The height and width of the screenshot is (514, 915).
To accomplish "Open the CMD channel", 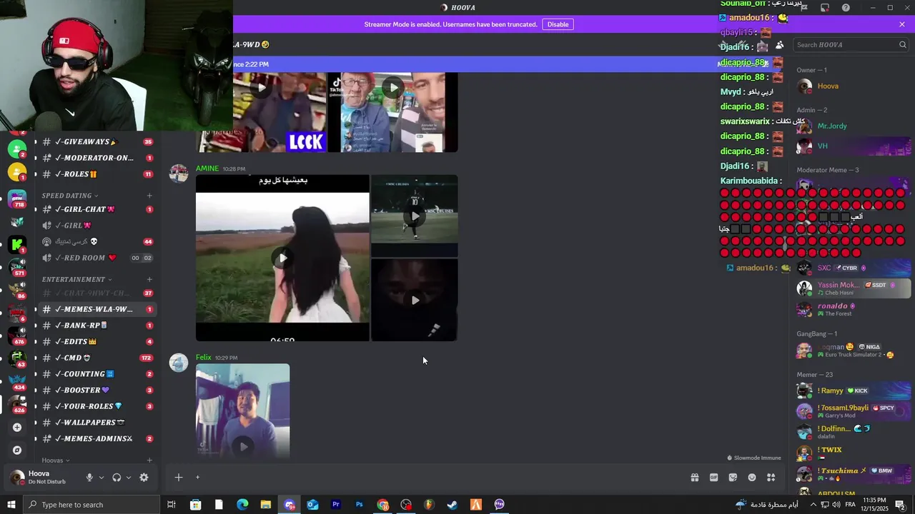I will click(x=97, y=358).
